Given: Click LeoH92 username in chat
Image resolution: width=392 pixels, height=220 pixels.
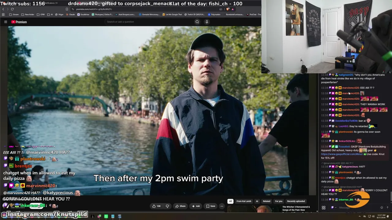Looking at the screenshot, I should tap(343, 126).
